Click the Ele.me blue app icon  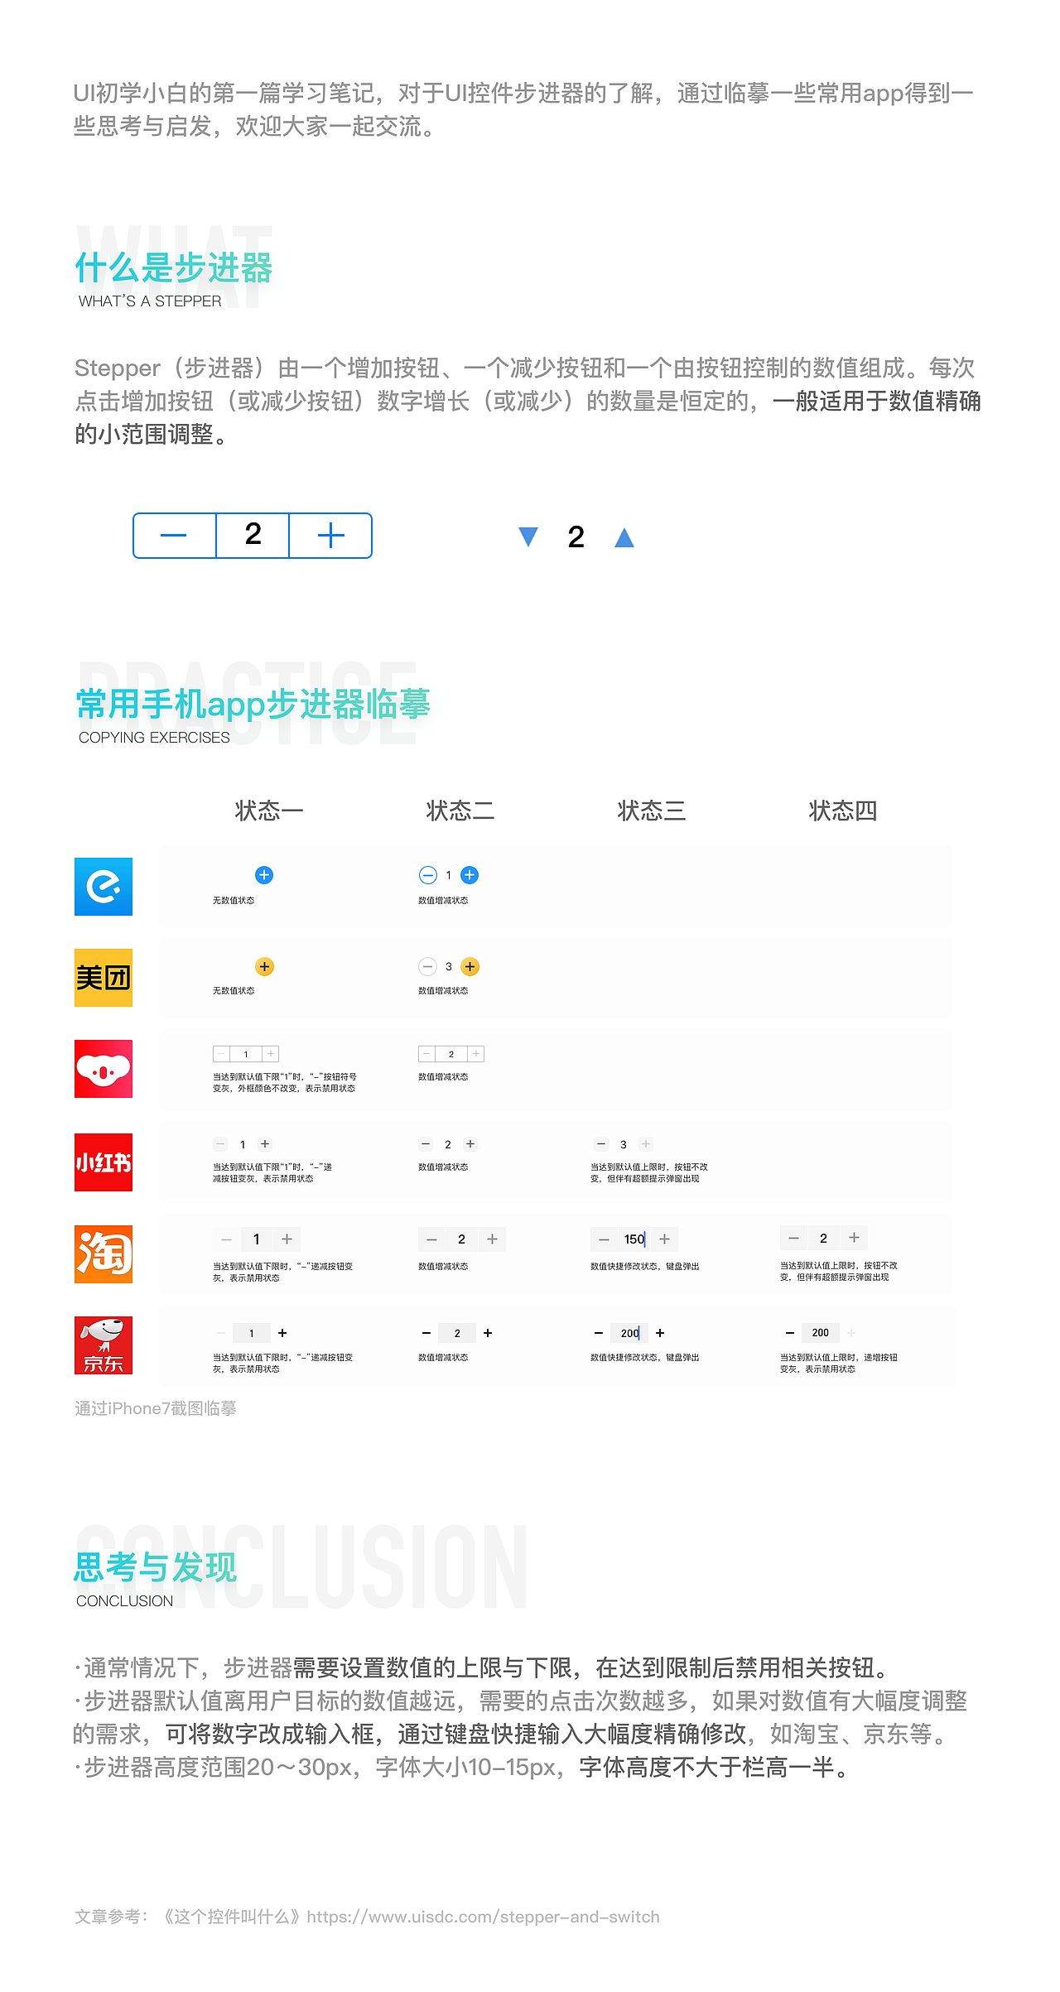click(104, 887)
